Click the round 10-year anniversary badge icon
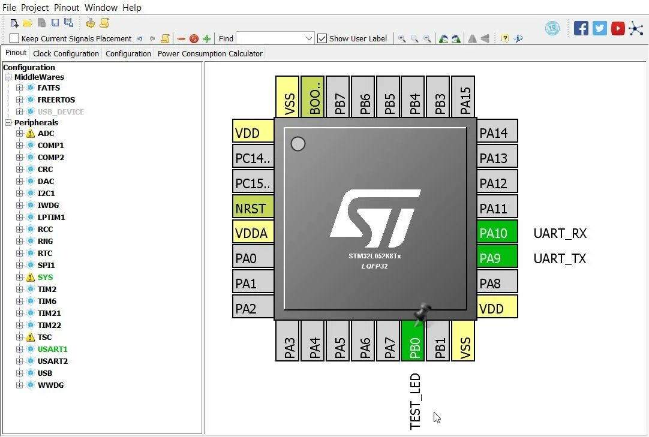The width and height of the screenshot is (649, 437). [x=552, y=28]
